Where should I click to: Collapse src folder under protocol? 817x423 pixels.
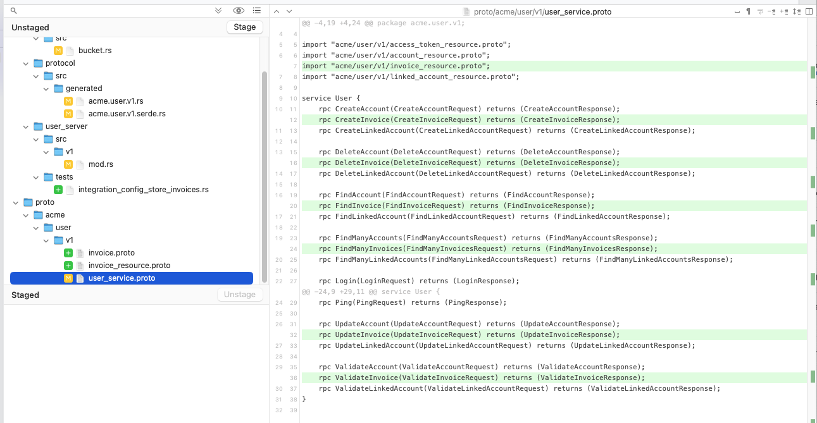point(36,76)
